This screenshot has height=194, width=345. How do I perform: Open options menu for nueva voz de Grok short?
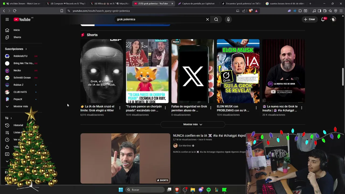(x=302, y=108)
